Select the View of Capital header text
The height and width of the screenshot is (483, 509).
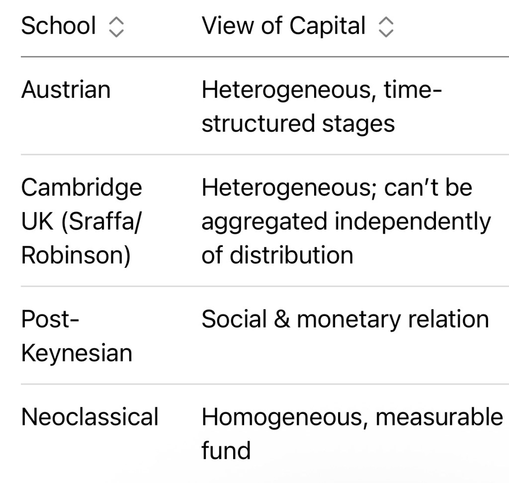283,26
